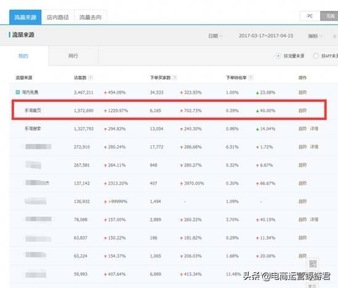This screenshot has height=288, width=338.
Task: Click the 下单买家数 column header
Action: pos(160,78)
